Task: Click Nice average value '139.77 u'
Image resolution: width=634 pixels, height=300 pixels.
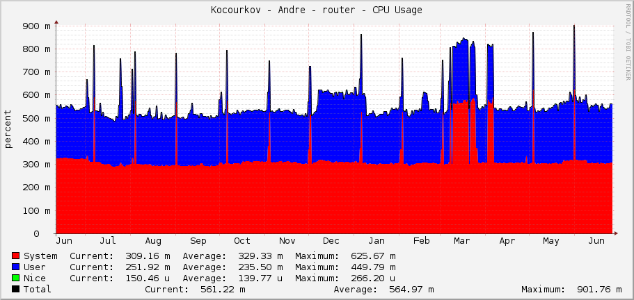Action: pyautogui.click(x=260, y=278)
